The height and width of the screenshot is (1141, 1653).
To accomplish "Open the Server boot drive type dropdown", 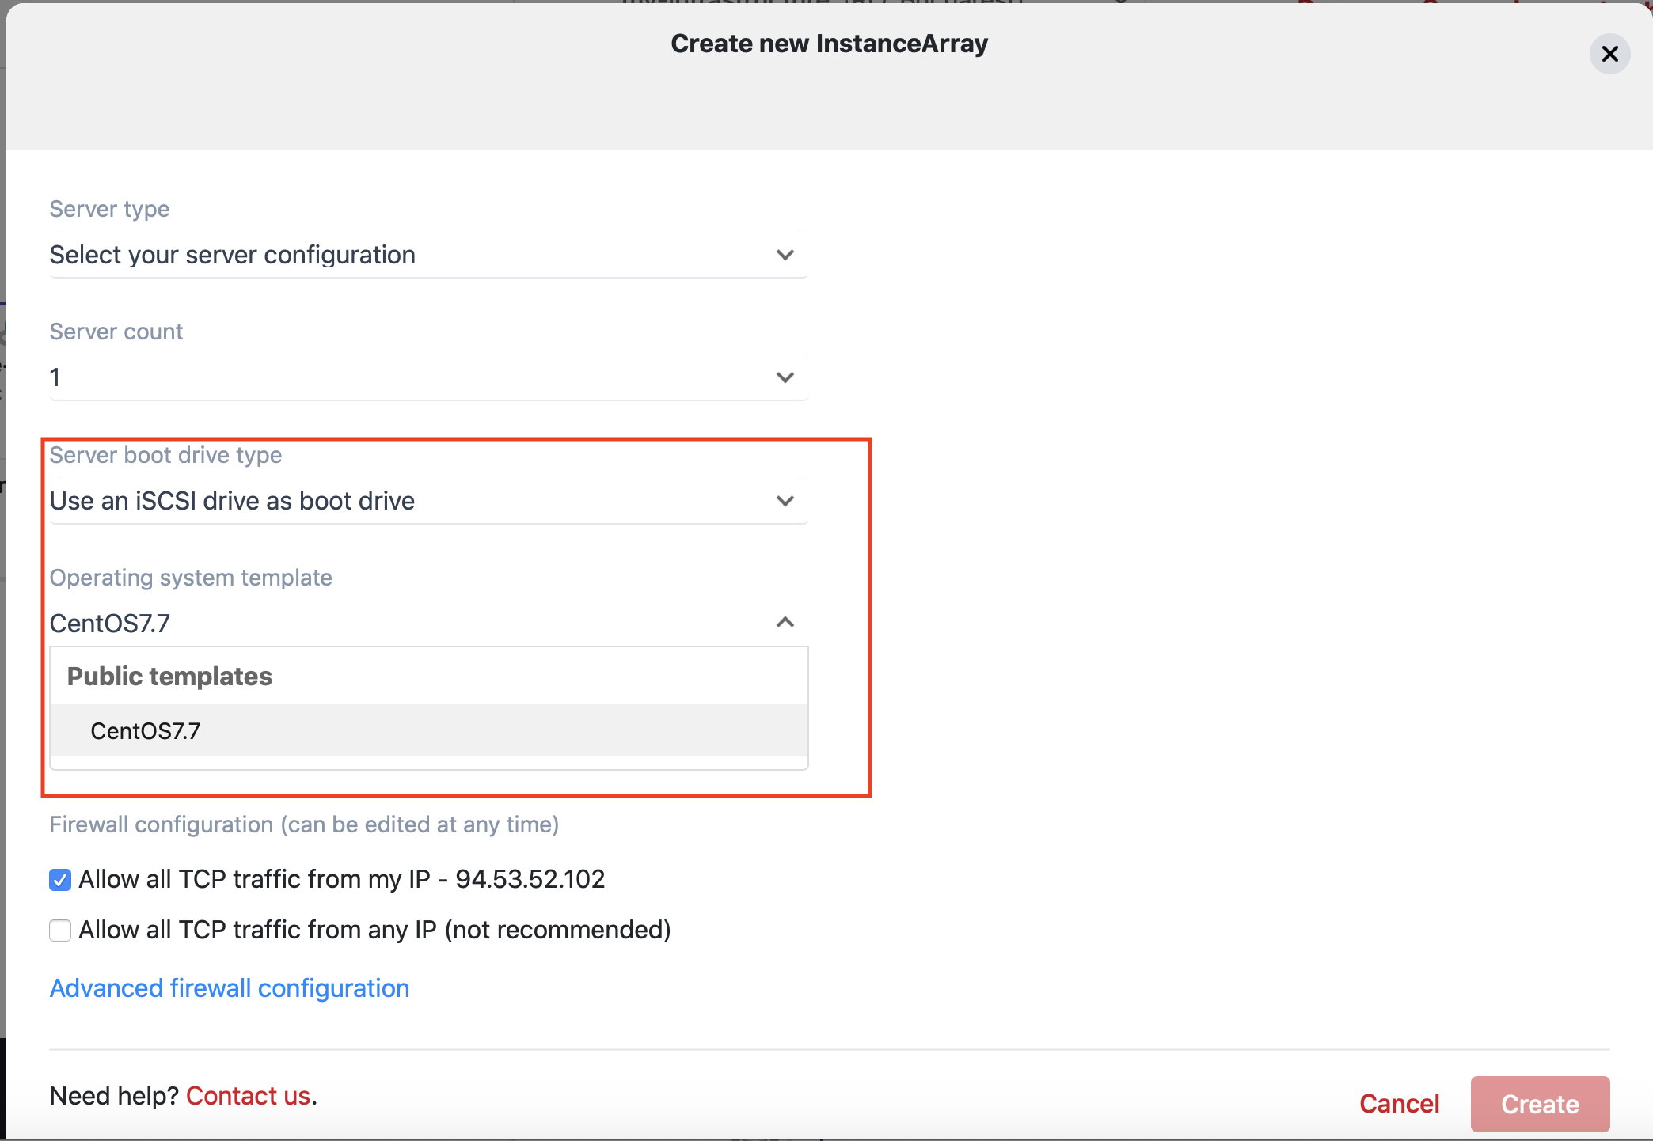I will click(x=428, y=501).
